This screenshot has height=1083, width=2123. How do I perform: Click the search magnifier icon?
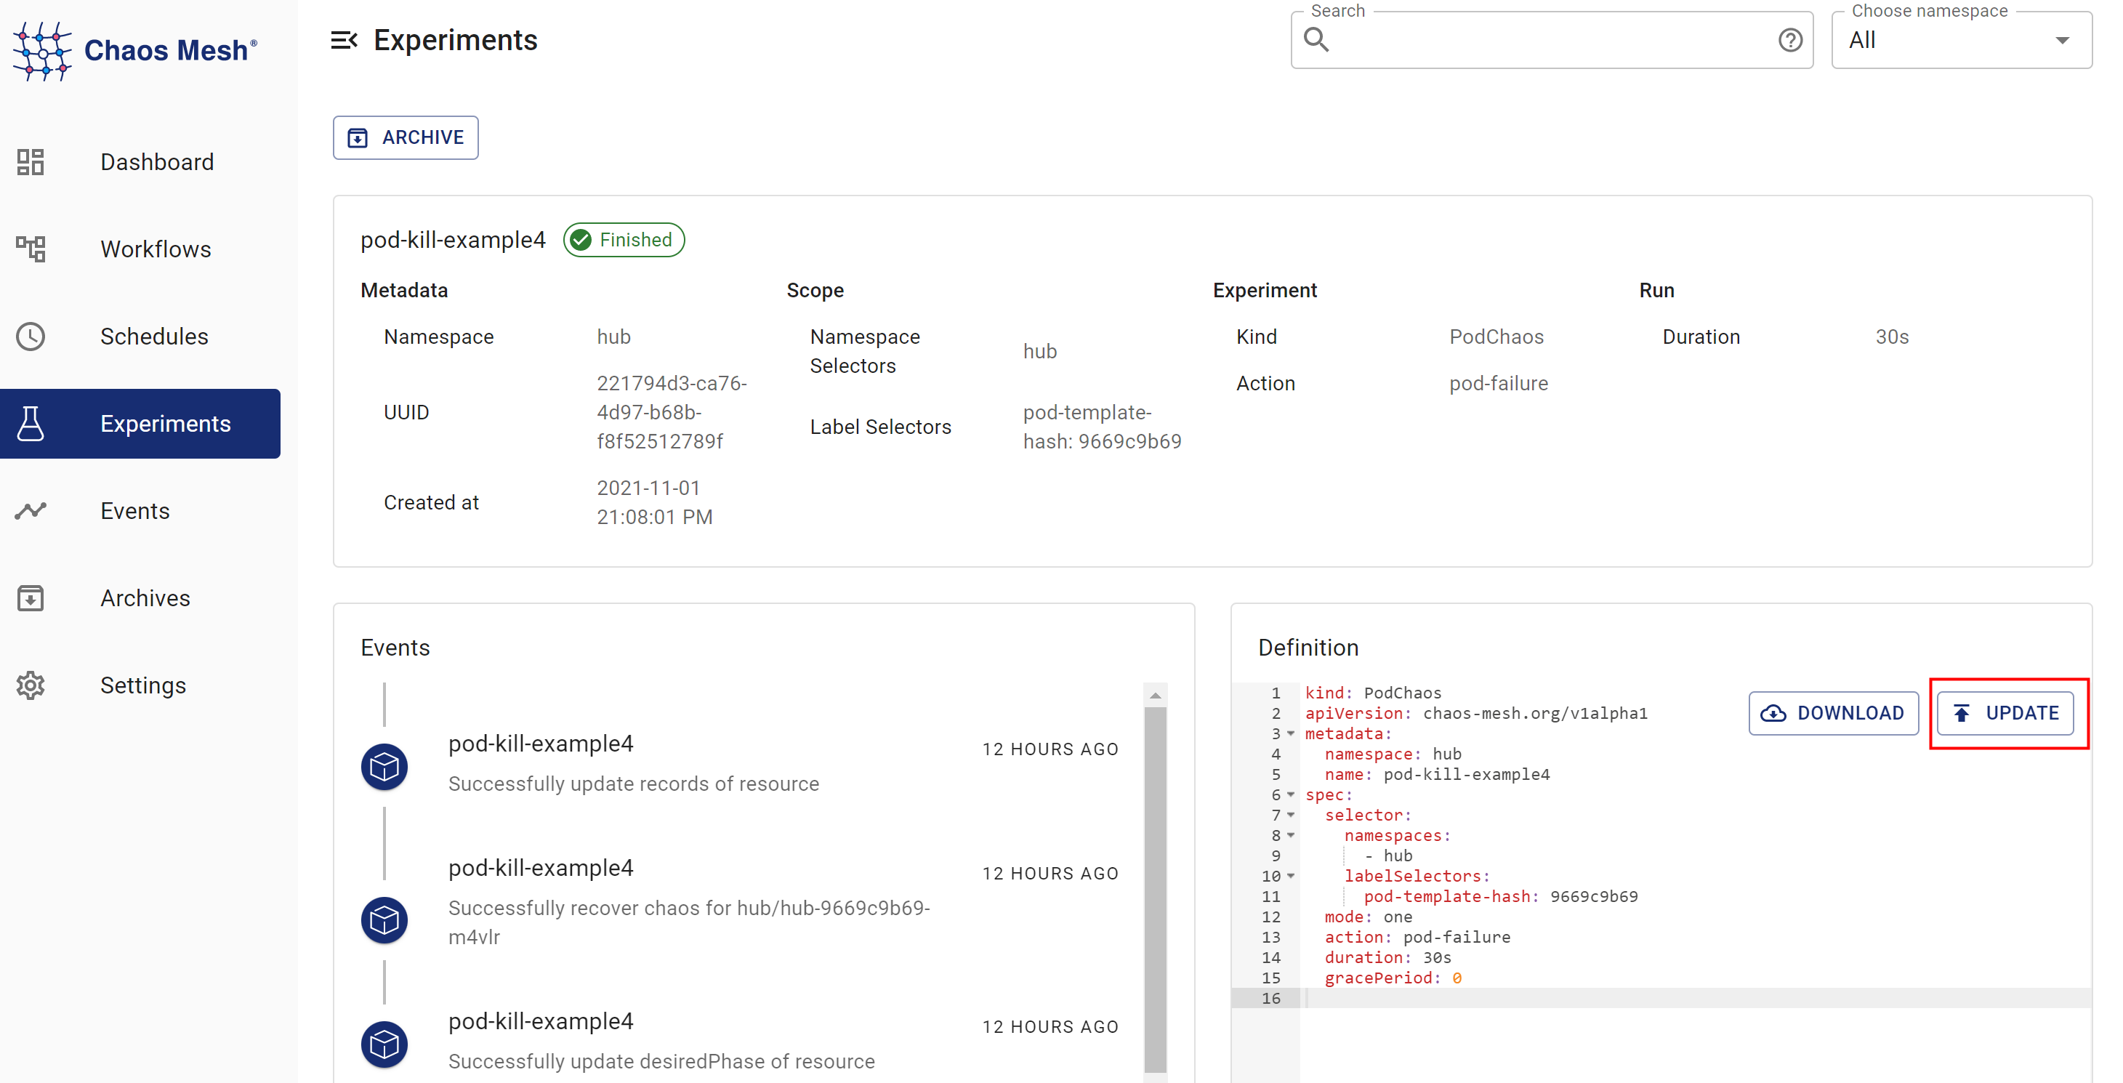click(x=1316, y=39)
